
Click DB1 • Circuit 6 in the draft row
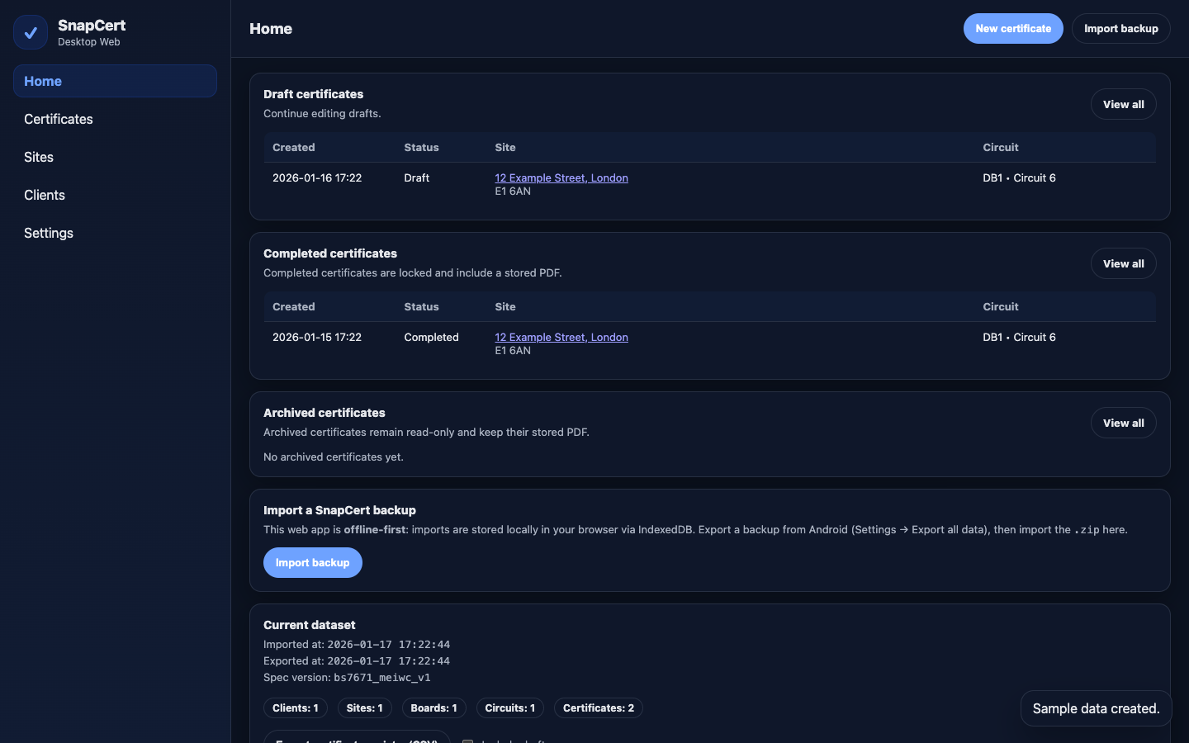point(1019,177)
